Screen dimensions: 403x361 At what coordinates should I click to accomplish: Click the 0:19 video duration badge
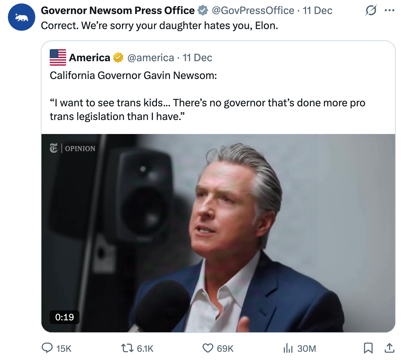[x=64, y=317]
